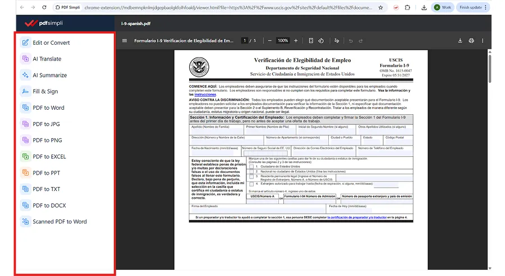This screenshot has width=505, height=276.
Task: Click the zoom in plus icon
Action: [x=296, y=41]
